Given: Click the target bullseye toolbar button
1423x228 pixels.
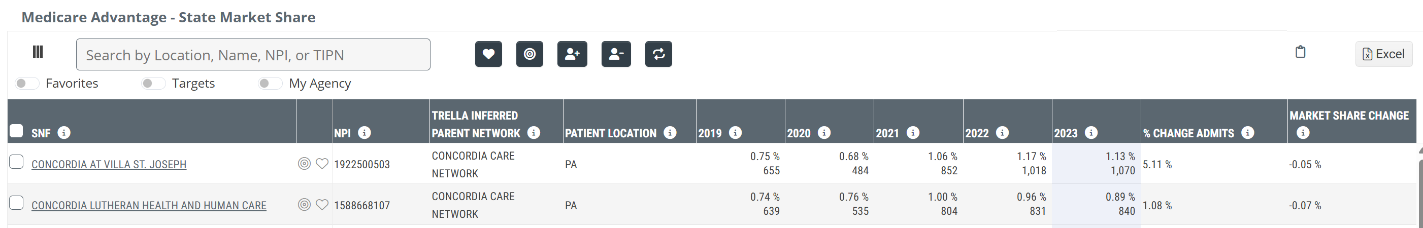Looking at the screenshot, I should 529,54.
